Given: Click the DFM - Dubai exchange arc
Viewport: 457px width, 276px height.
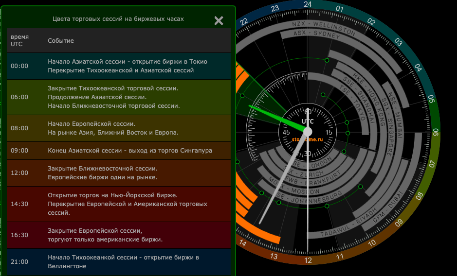Looking at the screenshot, I should 388,207.
